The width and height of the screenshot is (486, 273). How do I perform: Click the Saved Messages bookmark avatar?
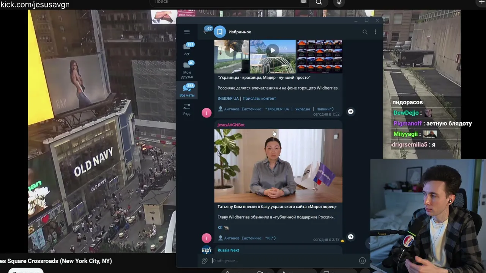[220, 32]
